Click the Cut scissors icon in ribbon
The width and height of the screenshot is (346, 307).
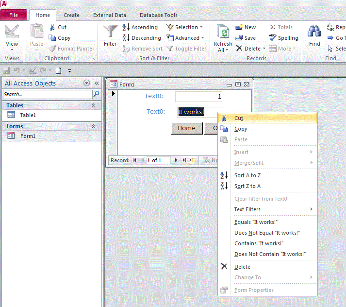point(53,27)
